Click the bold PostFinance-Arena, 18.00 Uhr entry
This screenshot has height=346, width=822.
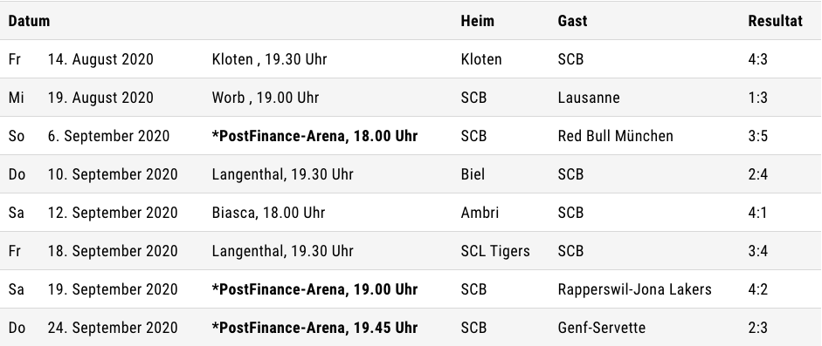314,136
